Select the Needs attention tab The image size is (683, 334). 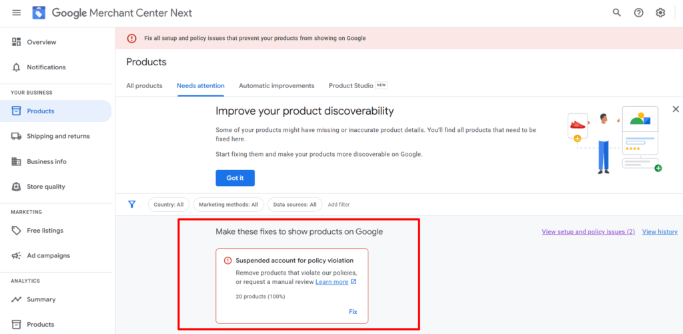pos(200,86)
